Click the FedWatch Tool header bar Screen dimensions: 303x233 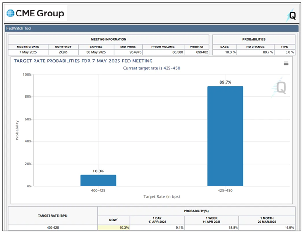click(151, 29)
